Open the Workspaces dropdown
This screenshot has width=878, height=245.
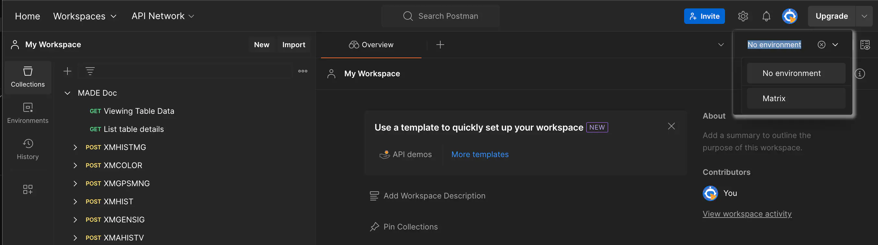pos(85,16)
